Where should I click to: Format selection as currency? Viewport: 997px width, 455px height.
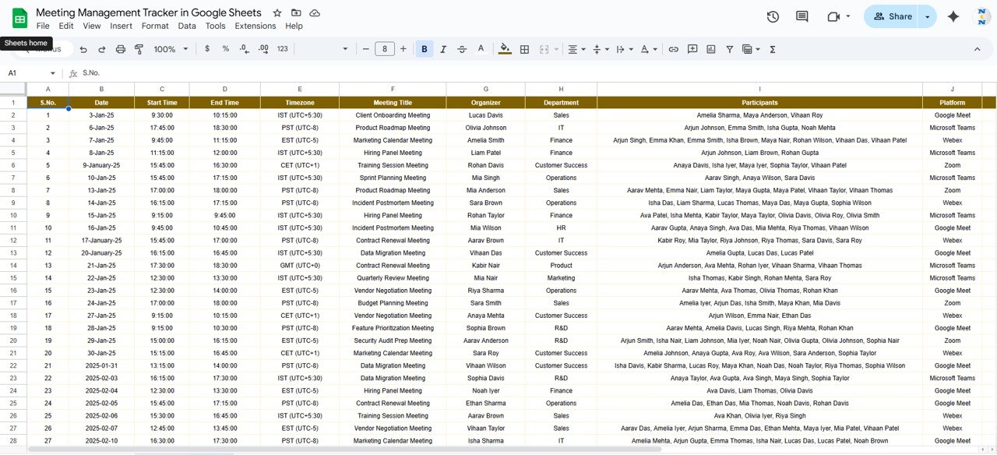206,48
